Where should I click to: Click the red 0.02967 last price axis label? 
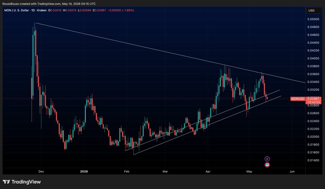pyautogui.click(x=314, y=99)
